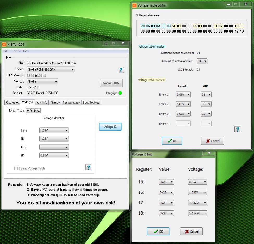
Task: Open register 16 Voltage dropdown 1,025V
Action: (197, 192)
